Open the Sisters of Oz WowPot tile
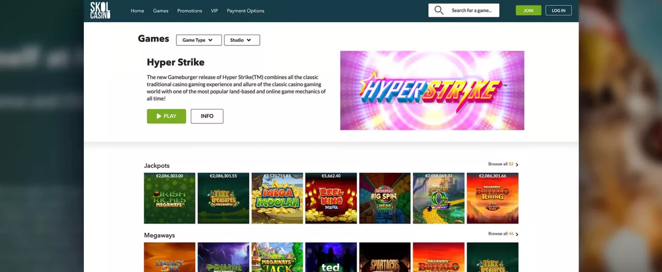The height and width of the screenshot is (272, 662). pos(439,198)
